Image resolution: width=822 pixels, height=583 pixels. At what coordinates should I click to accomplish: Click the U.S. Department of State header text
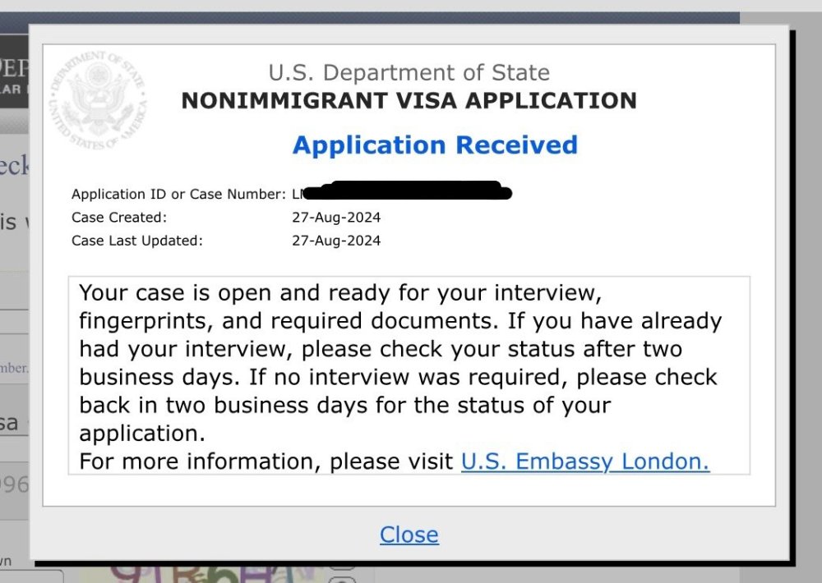(409, 72)
